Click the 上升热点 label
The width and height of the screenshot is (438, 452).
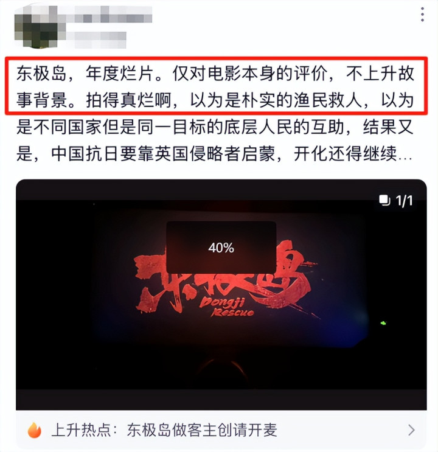(82, 430)
